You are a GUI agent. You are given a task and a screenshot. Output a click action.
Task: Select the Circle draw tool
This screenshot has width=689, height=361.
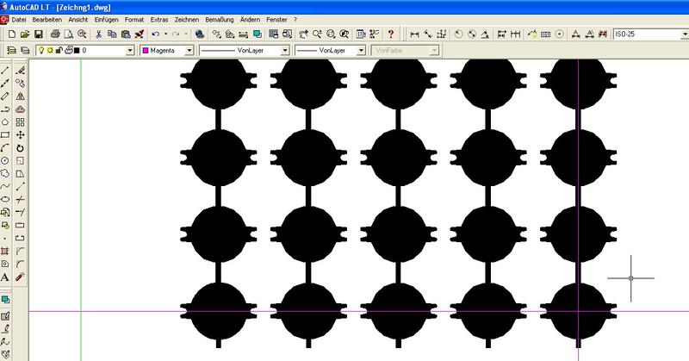[5, 161]
